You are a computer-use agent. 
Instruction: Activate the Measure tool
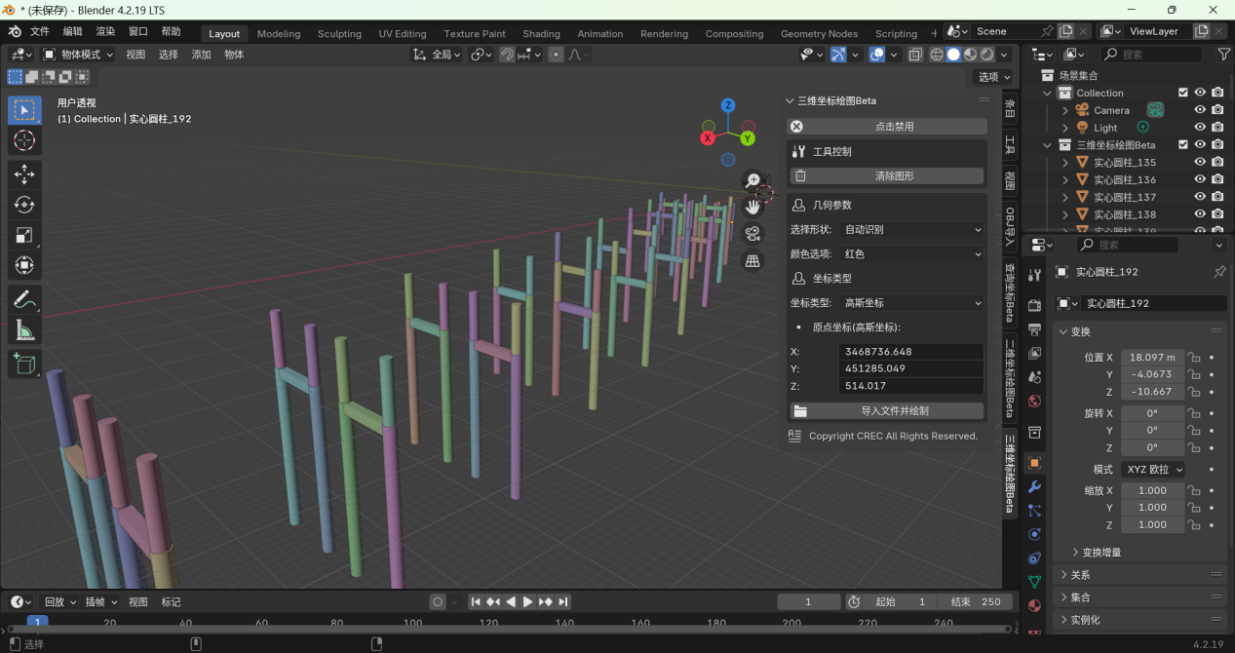(x=24, y=331)
